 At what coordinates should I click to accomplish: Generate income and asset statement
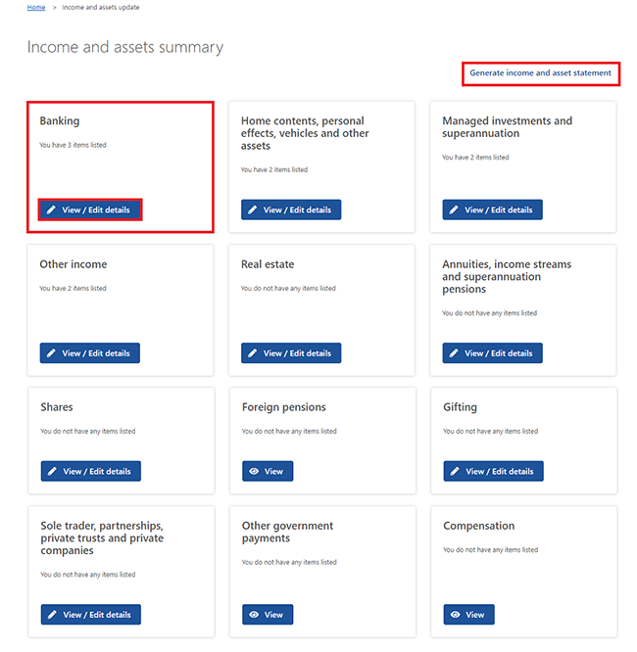pyautogui.click(x=540, y=72)
